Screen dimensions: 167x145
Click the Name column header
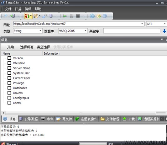pyautogui.click(x=22, y=53)
